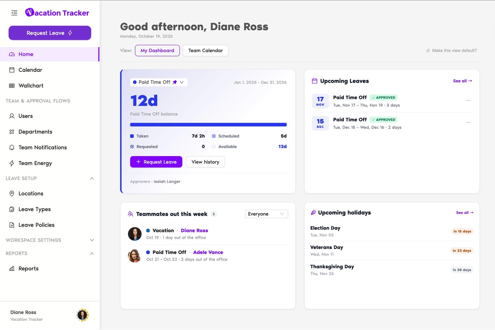Click the Locations pin icon
This screenshot has height=330, width=495.
pos(12,194)
